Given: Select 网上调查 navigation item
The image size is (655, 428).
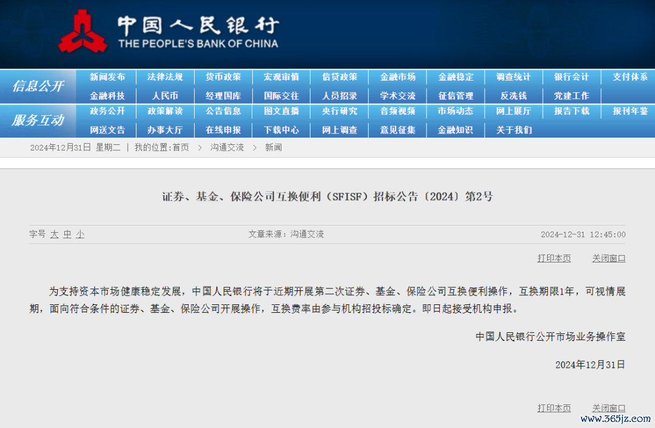Looking at the screenshot, I should click(340, 130).
